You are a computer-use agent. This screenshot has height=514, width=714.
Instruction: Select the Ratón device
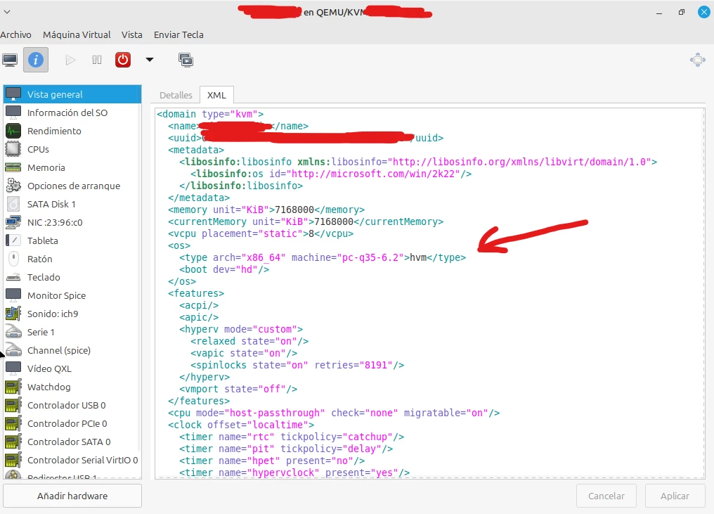(72, 259)
